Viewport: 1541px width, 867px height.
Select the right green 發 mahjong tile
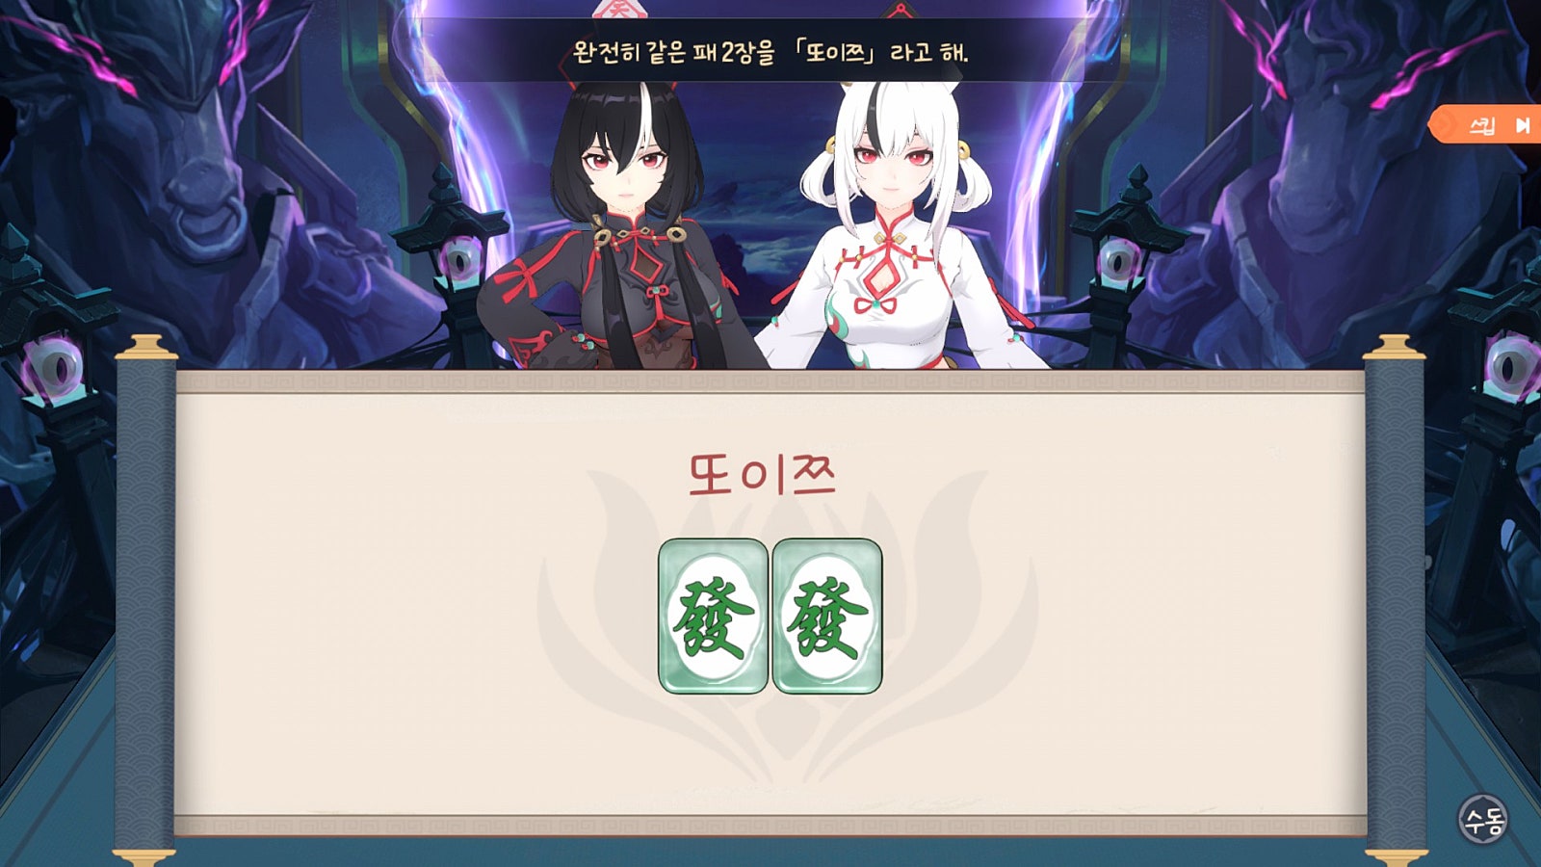(x=827, y=617)
